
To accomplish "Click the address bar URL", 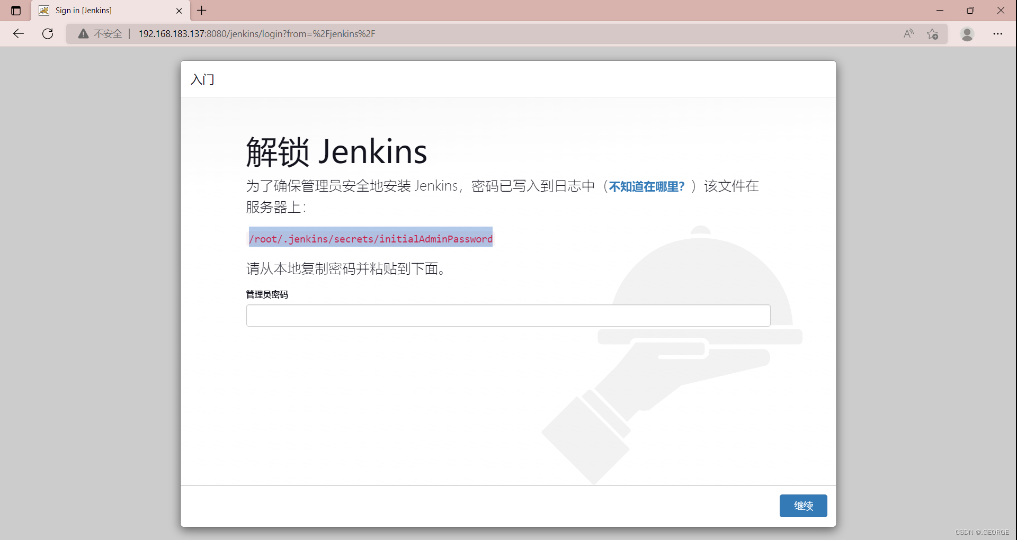I will (257, 34).
